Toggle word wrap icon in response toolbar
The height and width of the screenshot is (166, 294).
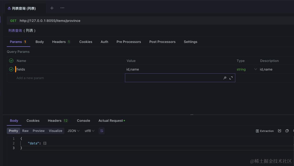(x=102, y=131)
